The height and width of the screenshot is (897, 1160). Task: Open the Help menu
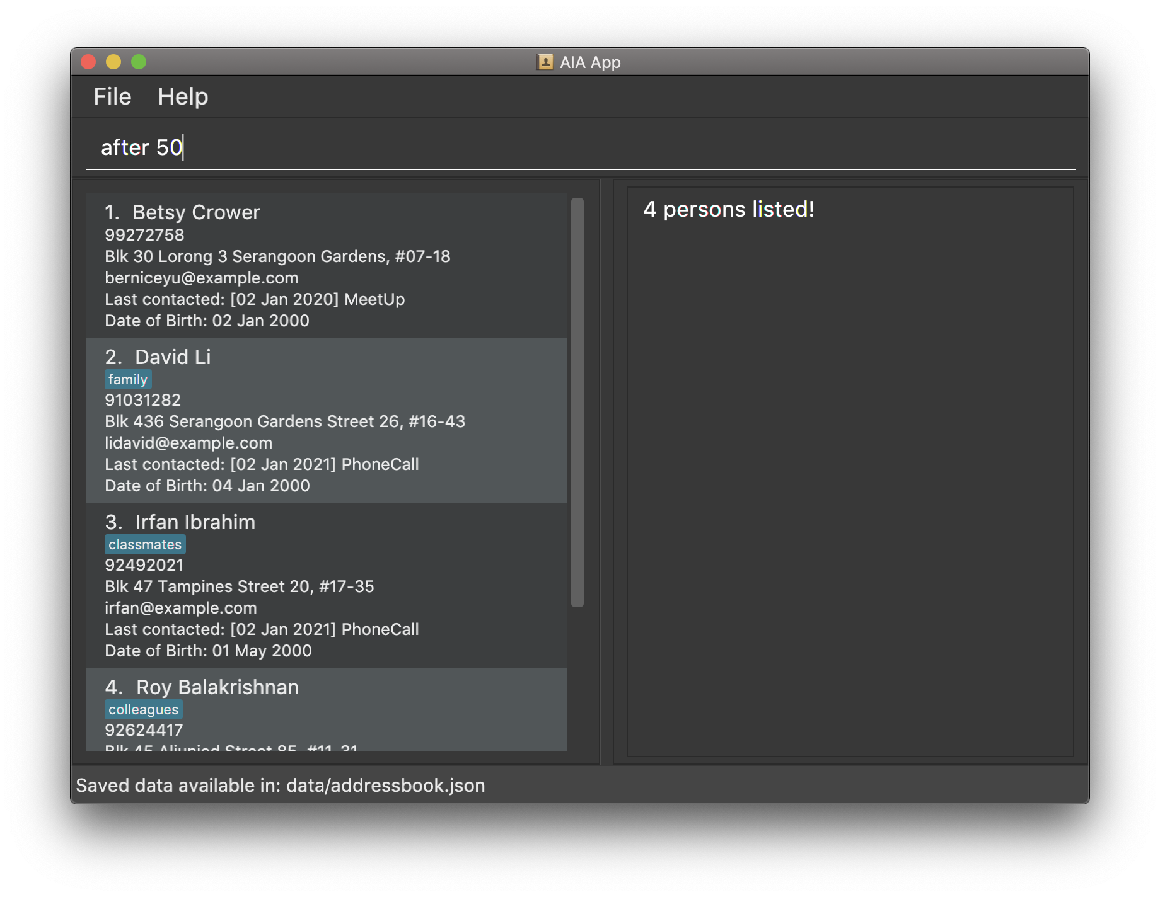click(183, 96)
